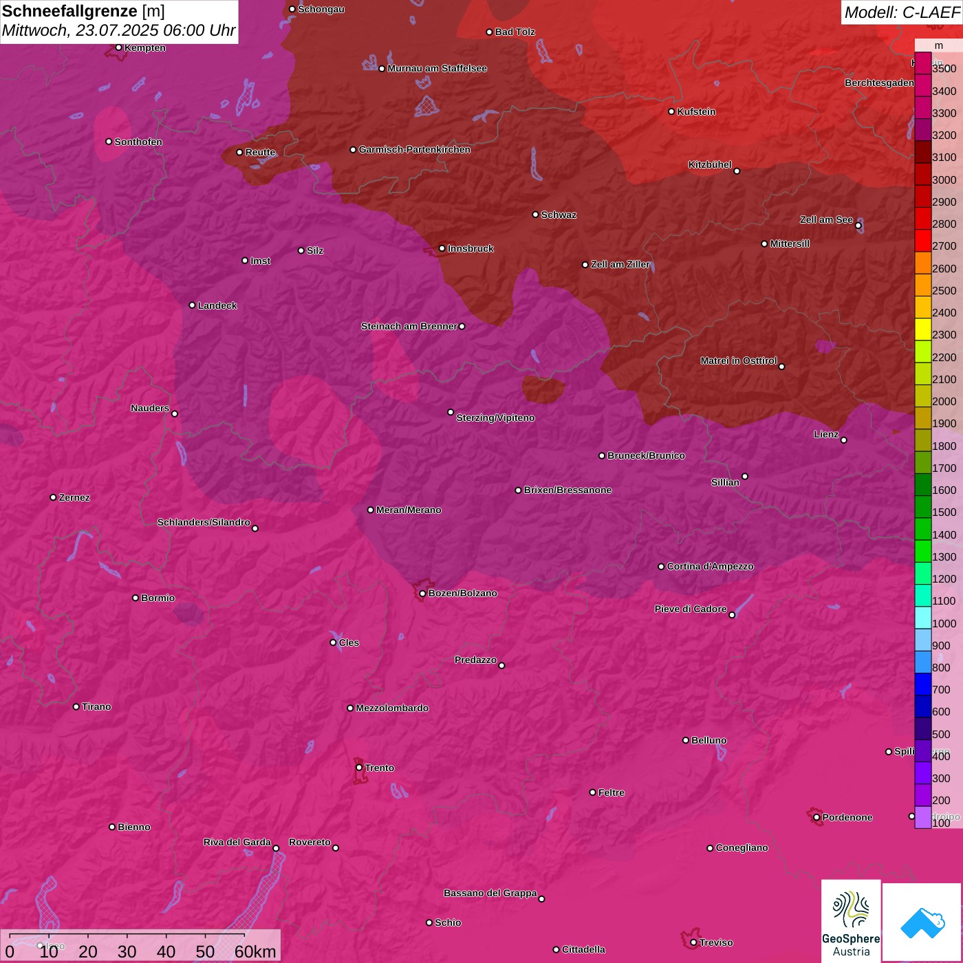The height and width of the screenshot is (963, 963).
Task: Click the Lienz city marker dot
Action: click(844, 440)
